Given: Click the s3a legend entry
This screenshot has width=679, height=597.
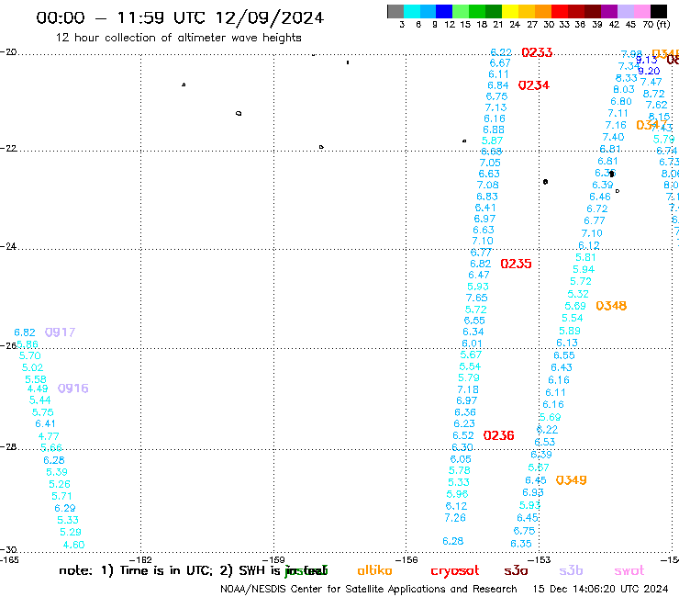Looking at the screenshot, I should tap(517, 570).
